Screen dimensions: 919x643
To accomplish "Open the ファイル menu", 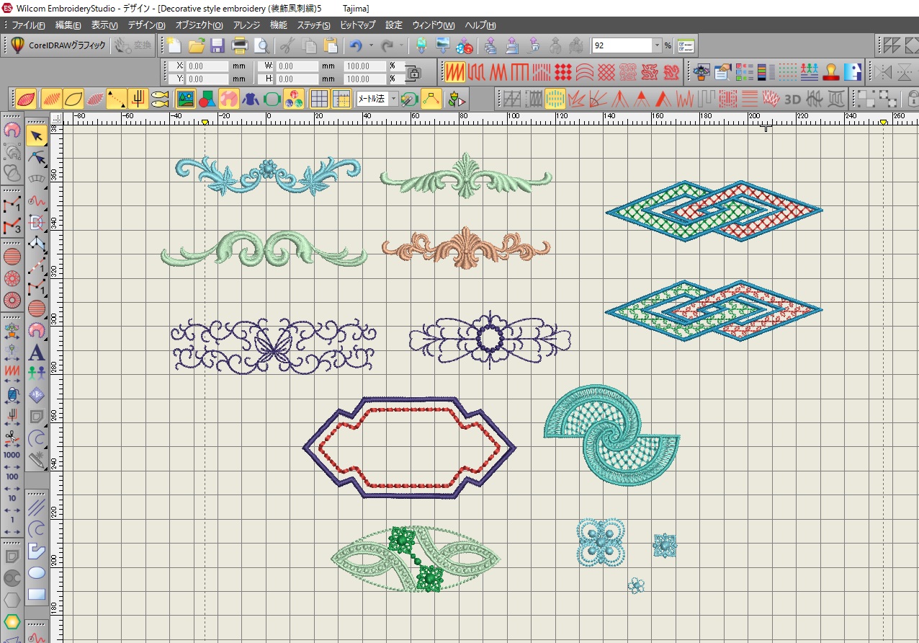I will (x=28, y=25).
